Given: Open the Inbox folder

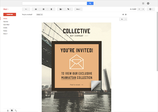Looking at the screenshot, I should pos(5,18).
